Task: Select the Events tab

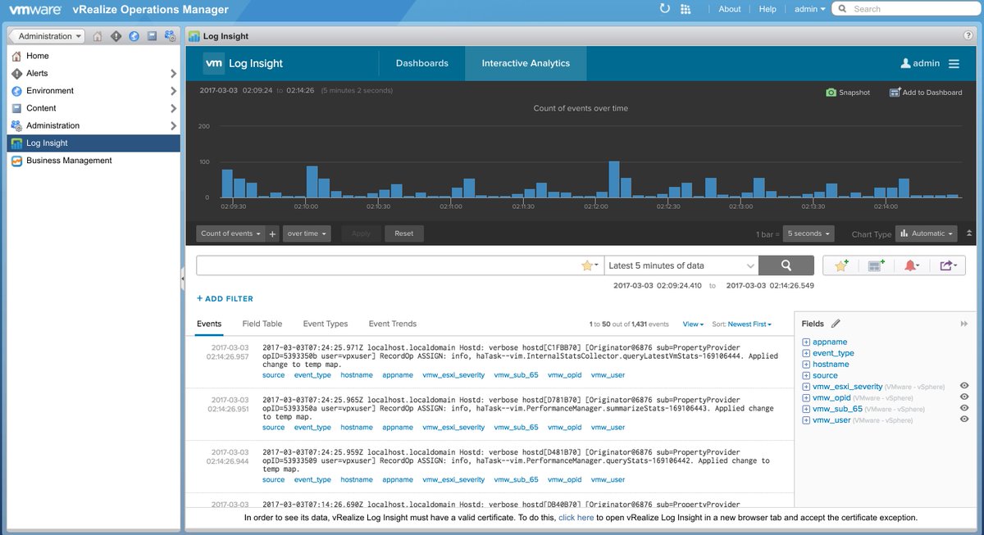Action: (x=209, y=324)
